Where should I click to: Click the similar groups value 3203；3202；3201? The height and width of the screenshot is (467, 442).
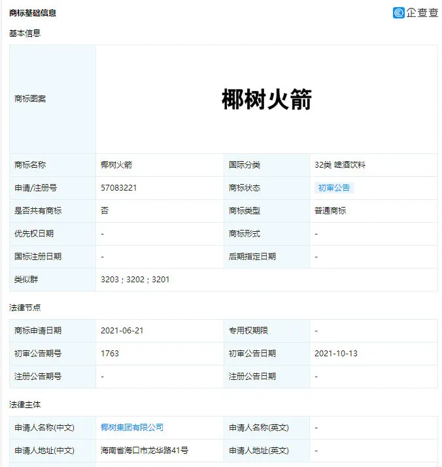135,280
